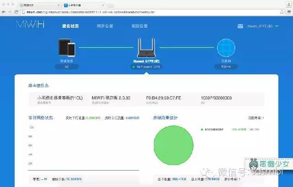This screenshot has width=293, height=187.
Task: Click the total download 366.47KB value
Action: pos(179,179)
